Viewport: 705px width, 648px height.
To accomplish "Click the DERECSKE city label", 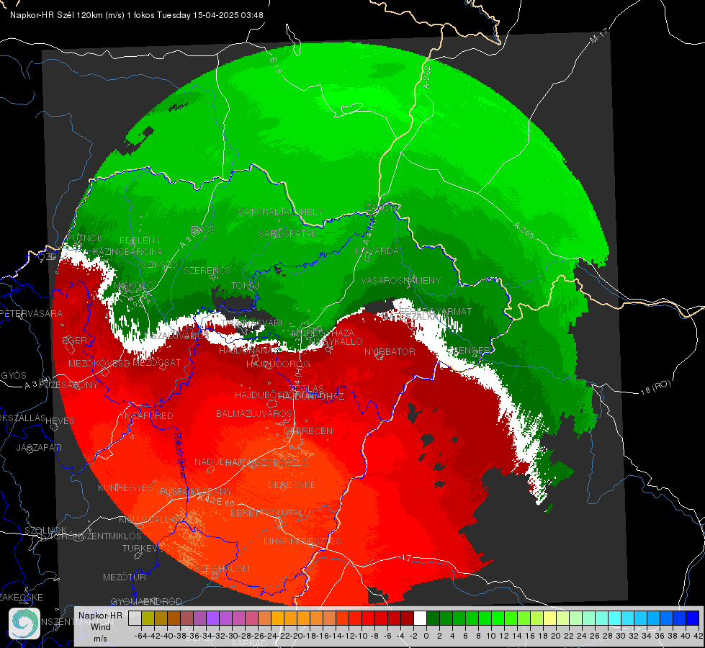I will point(292,485).
